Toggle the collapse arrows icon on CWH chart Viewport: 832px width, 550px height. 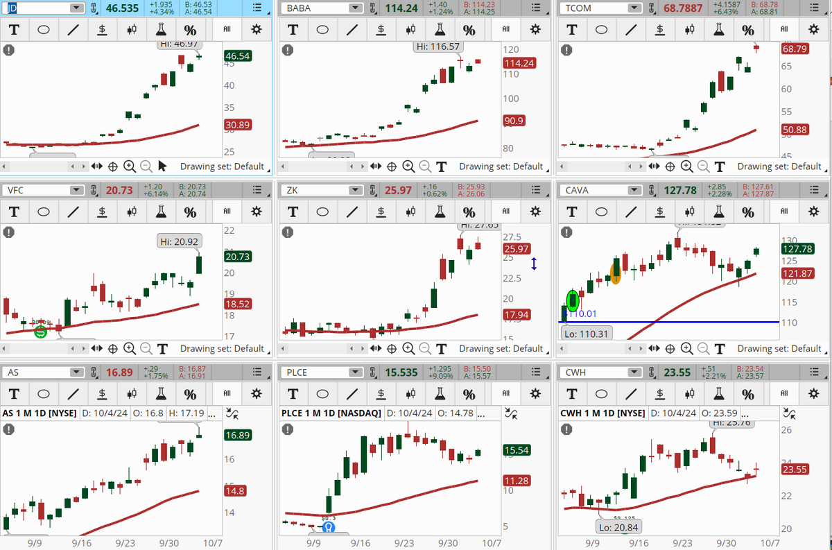790,413
